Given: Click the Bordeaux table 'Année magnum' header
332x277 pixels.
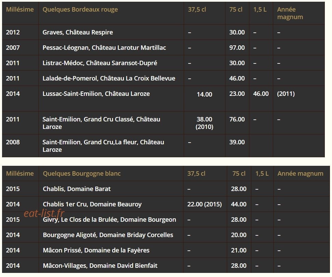Looking at the screenshot, I should (x=290, y=13).
